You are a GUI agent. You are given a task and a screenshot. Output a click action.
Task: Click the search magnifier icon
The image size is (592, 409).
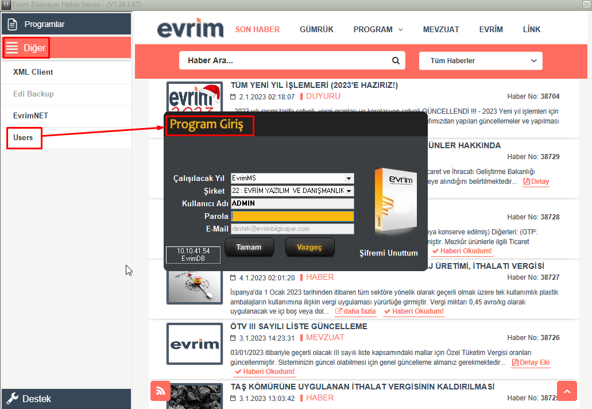tap(396, 60)
